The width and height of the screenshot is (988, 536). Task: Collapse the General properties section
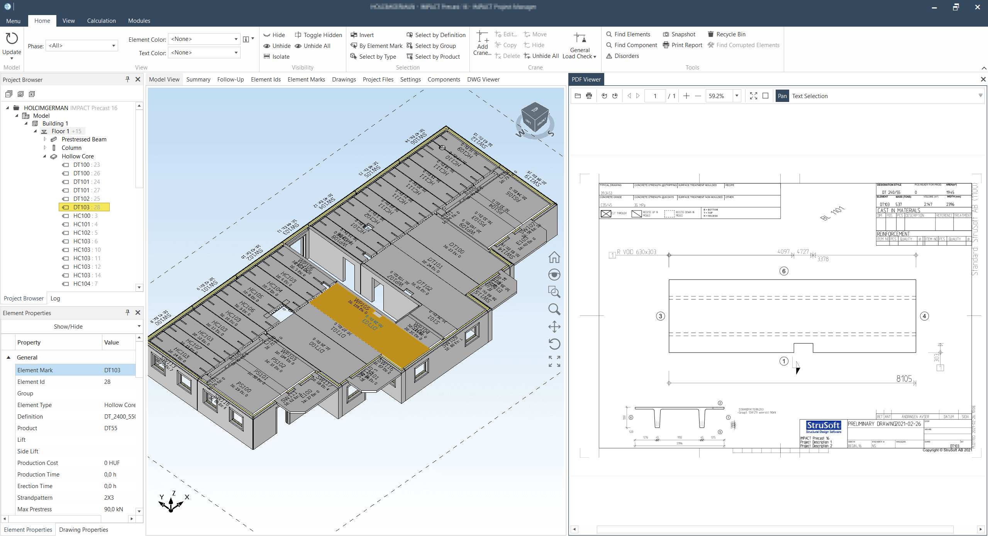click(x=8, y=358)
